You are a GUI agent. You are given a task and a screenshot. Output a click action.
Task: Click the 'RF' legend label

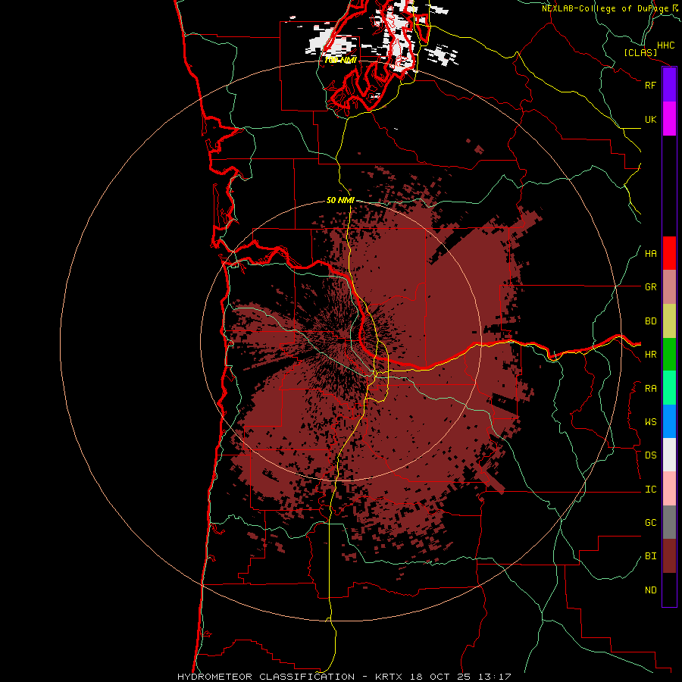[x=650, y=85]
